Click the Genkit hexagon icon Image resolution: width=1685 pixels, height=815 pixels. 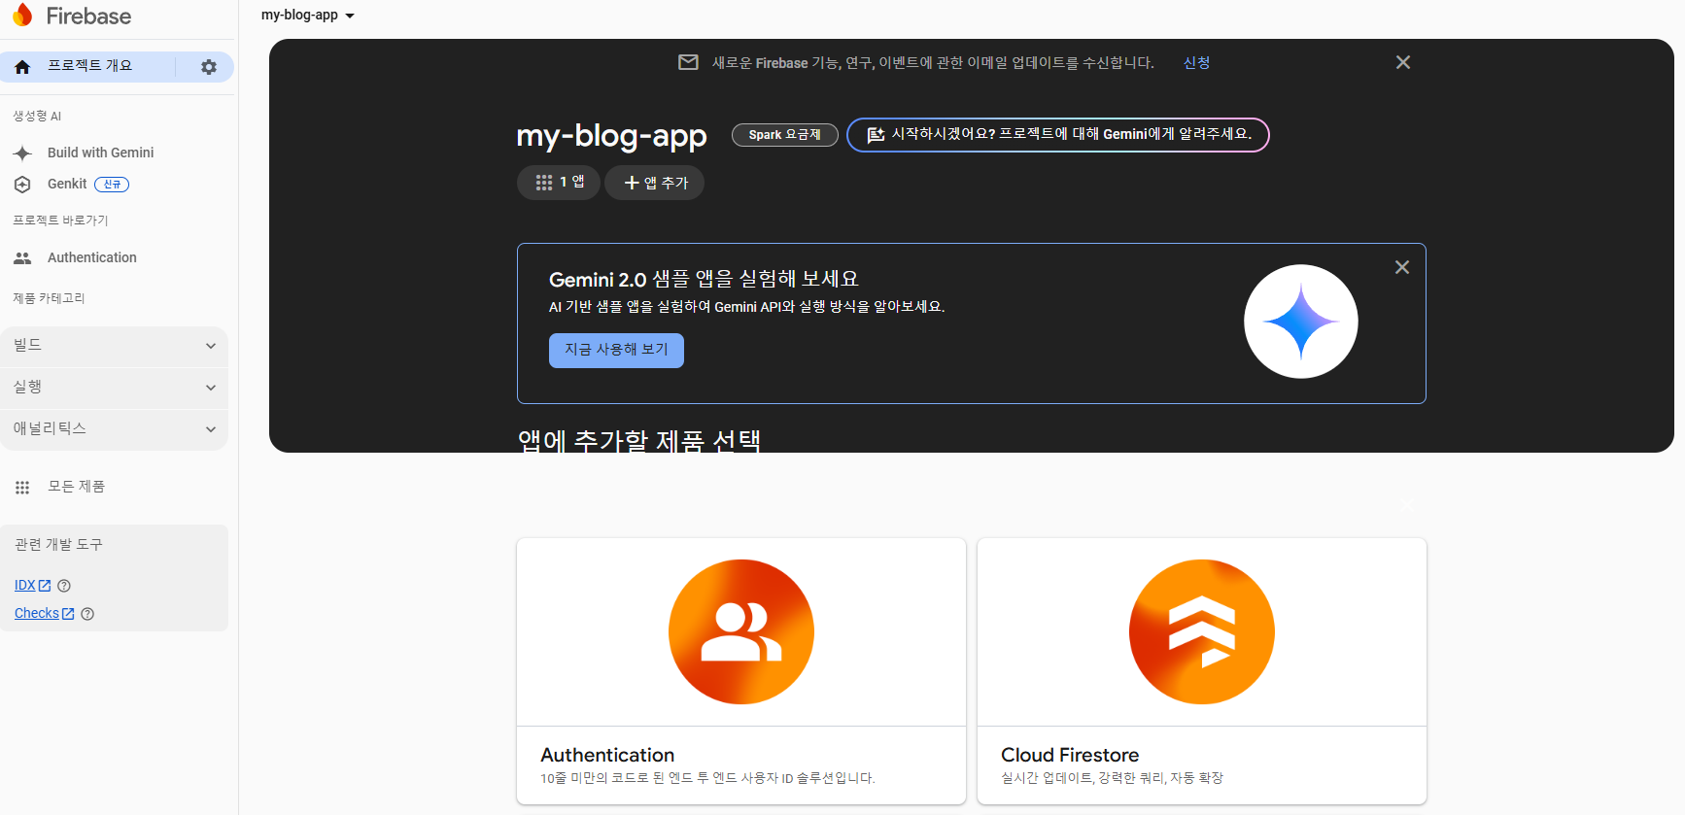[x=22, y=185]
